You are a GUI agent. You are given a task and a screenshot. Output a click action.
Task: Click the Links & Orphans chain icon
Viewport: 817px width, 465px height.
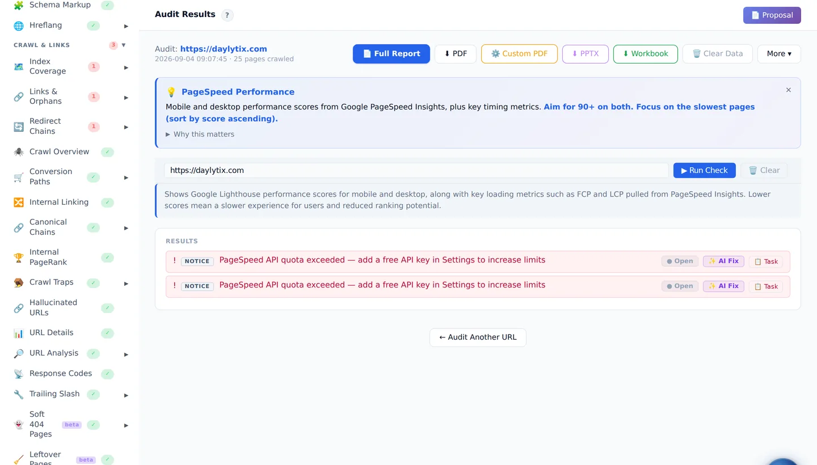coord(19,97)
